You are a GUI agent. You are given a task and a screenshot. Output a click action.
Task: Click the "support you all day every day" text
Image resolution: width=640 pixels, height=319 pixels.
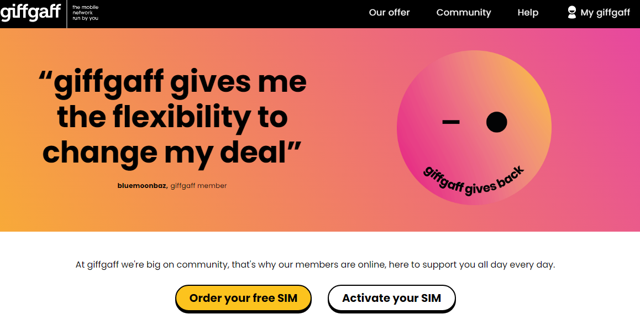tap(486, 265)
